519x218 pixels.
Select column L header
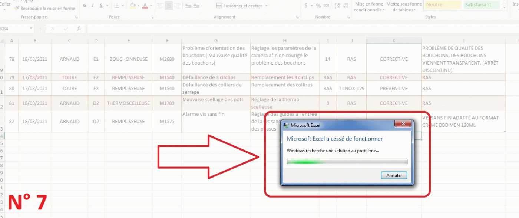[463, 41]
